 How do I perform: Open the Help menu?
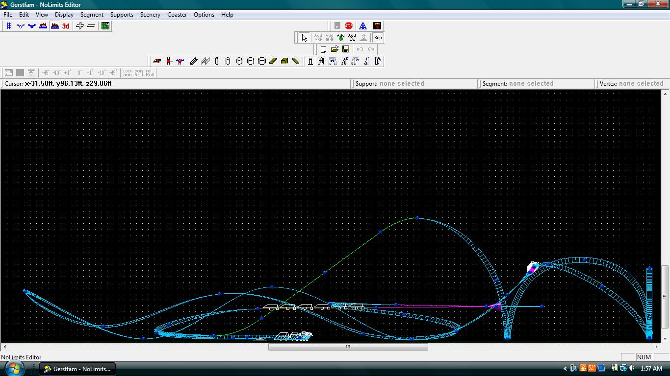[227, 15]
